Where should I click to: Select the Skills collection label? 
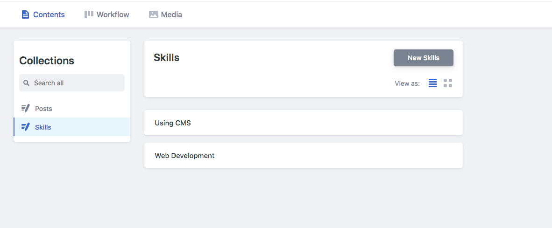(x=43, y=127)
